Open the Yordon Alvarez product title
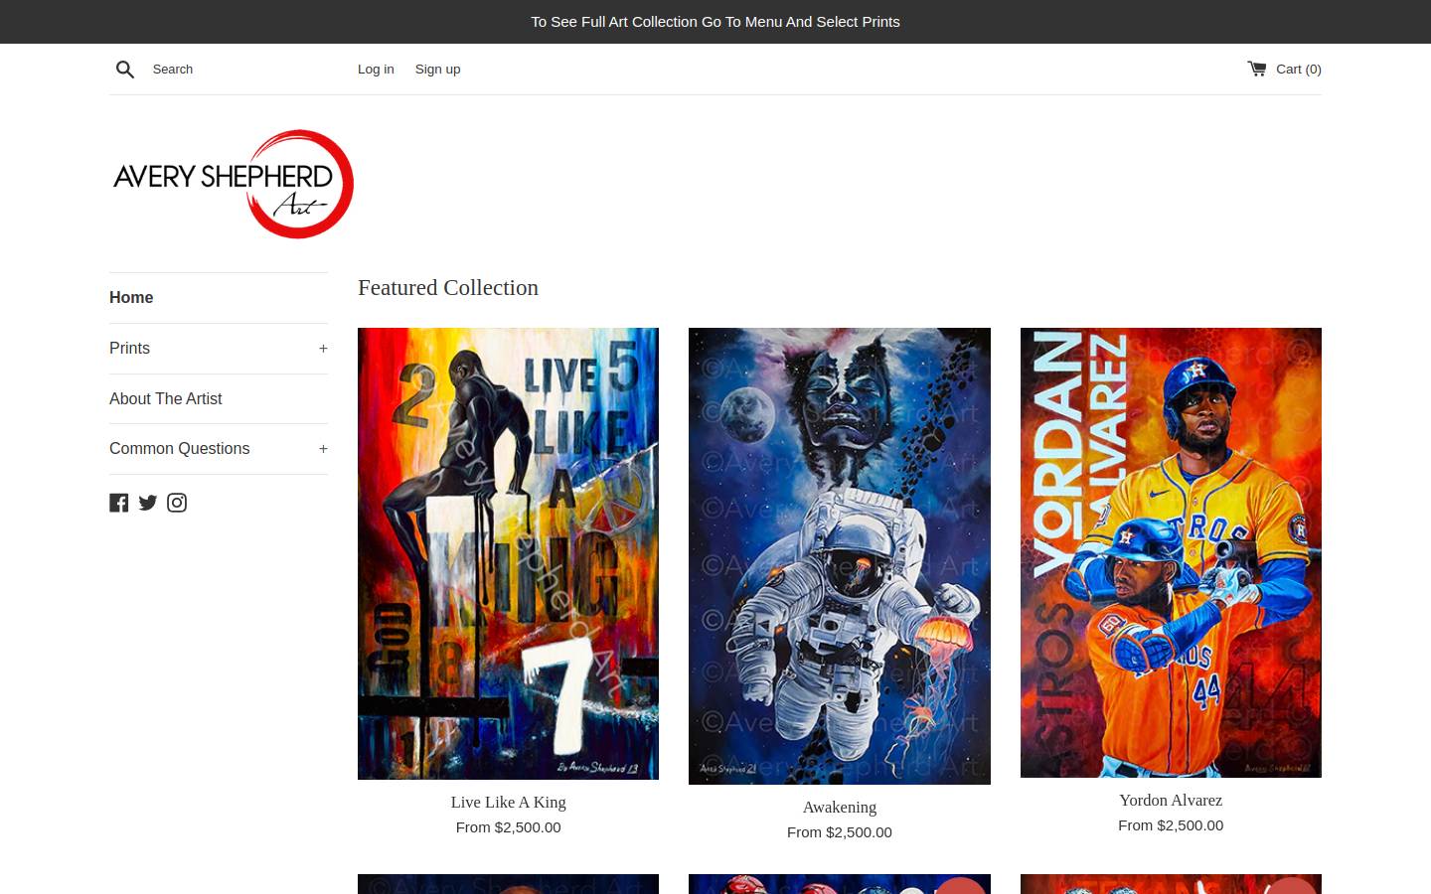The image size is (1431, 894). point(1171,801)
